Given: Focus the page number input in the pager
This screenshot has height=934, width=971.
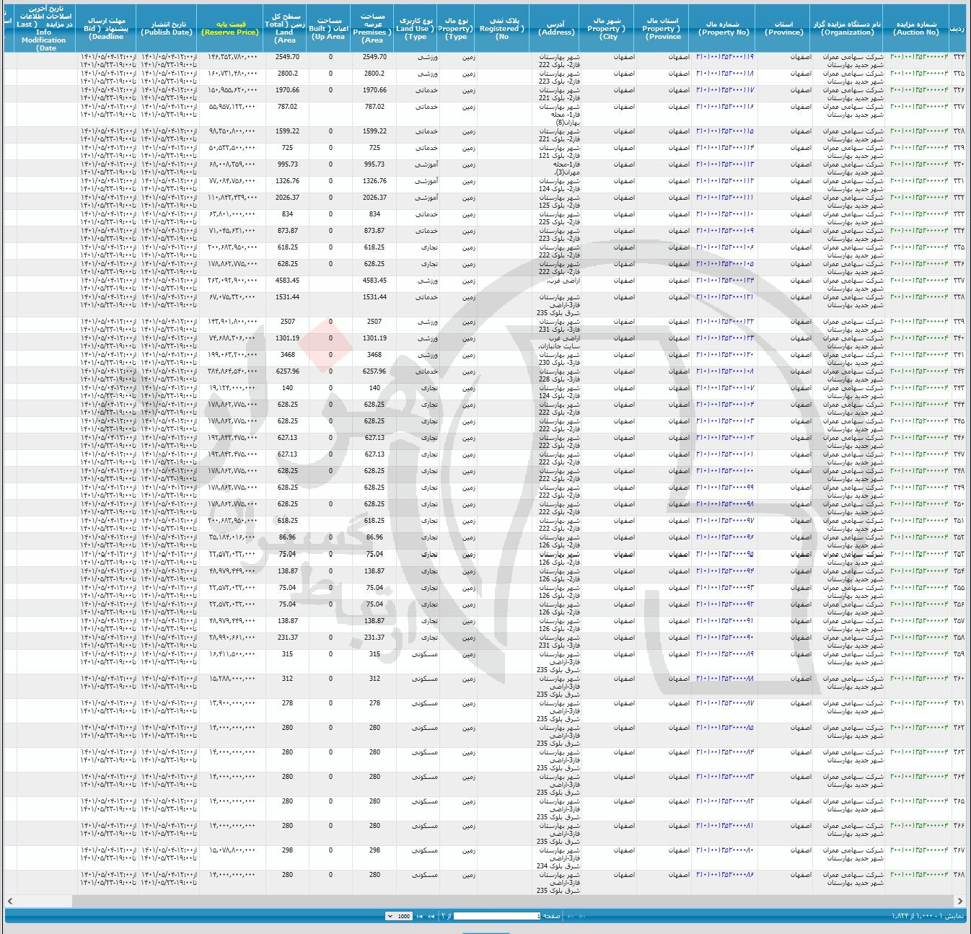Looking at the screenshot, I should [x=496, y=916].
